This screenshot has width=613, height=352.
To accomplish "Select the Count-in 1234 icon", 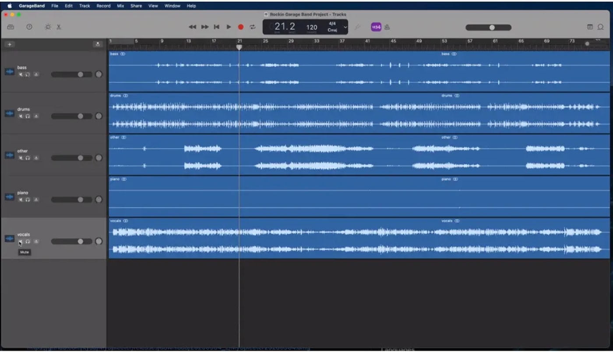I will 376,27.
